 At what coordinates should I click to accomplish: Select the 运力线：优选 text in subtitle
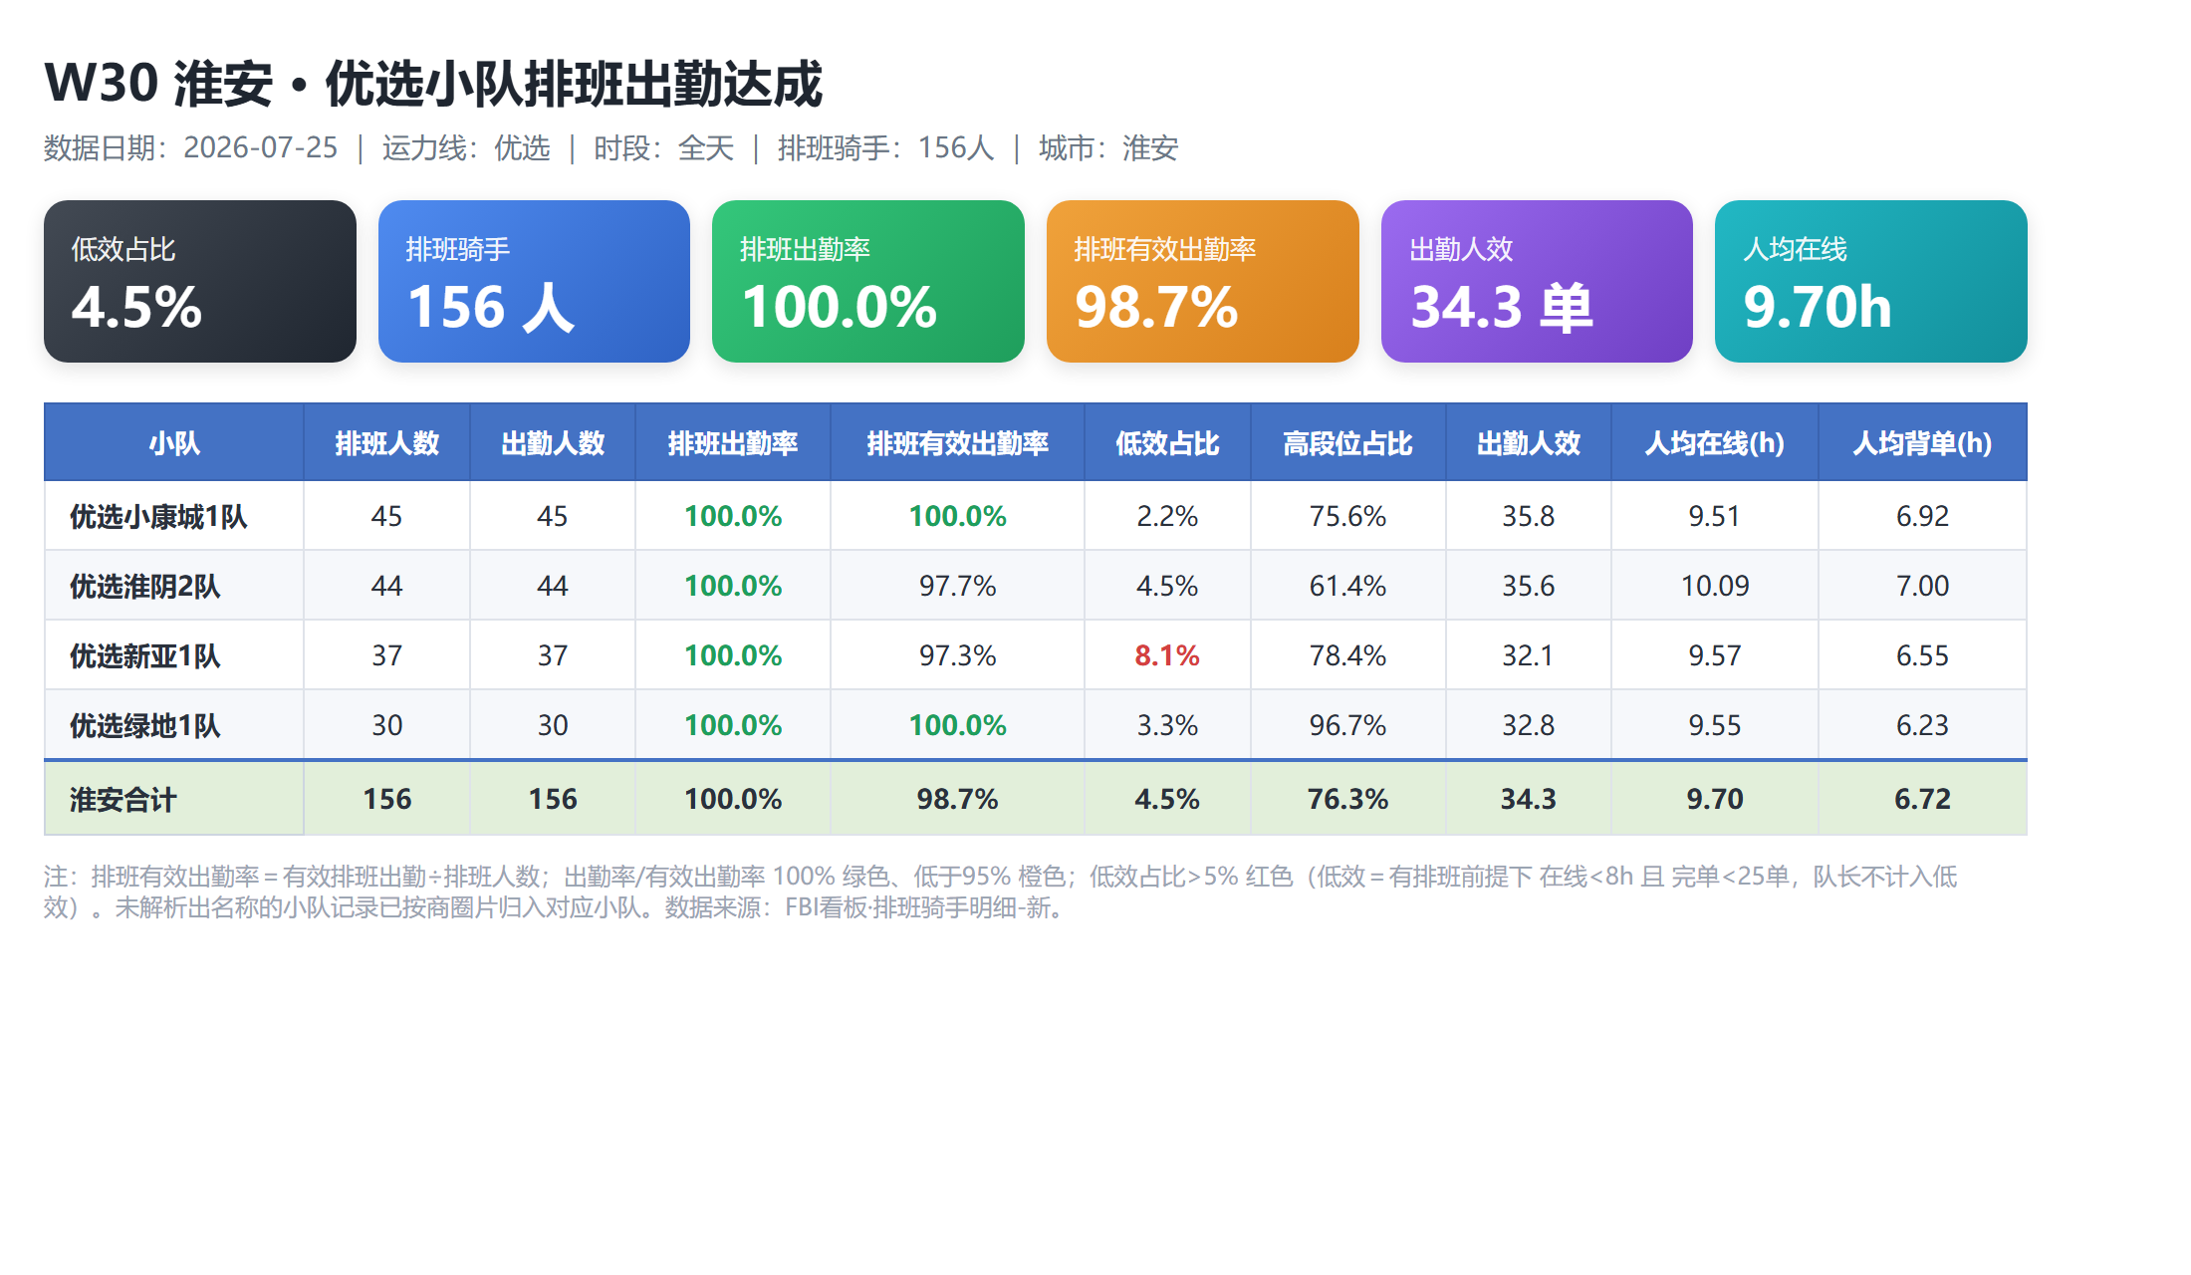tap(466, 148)
